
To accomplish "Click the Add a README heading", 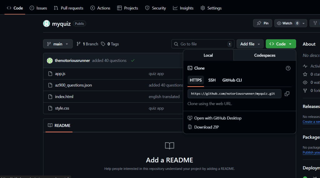I will click(x=170, y=160).
